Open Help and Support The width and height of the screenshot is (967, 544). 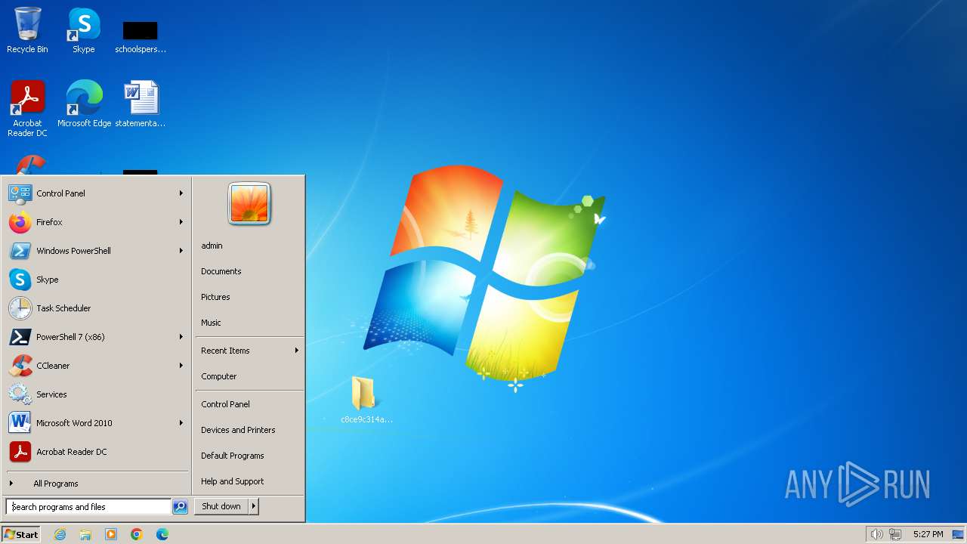pos(249,481)
